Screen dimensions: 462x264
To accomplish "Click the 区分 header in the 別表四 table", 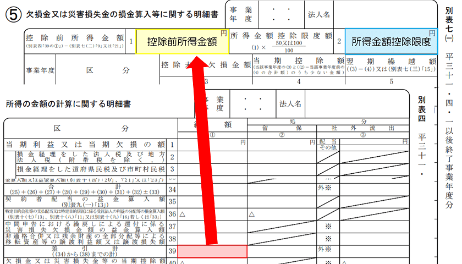I will point(91,128).
